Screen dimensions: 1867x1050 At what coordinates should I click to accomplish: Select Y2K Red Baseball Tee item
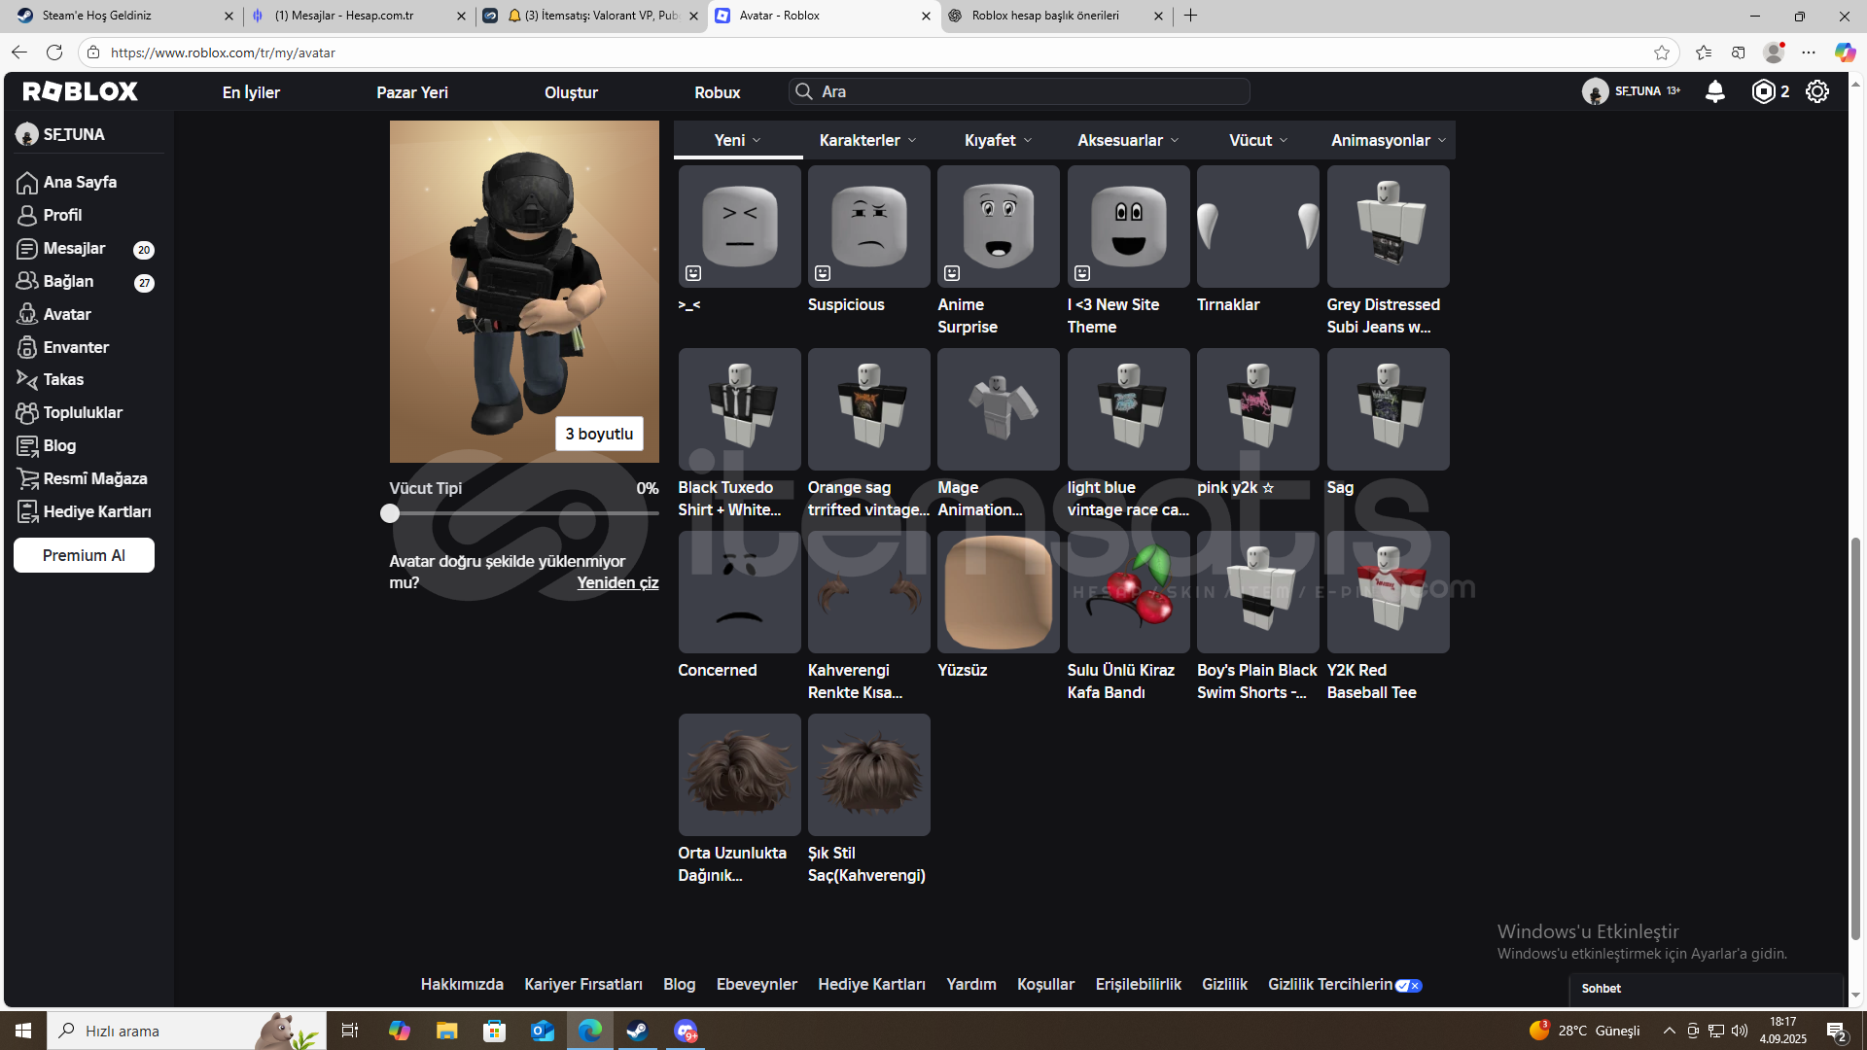pyautogui.click(x=1388, y=591)
